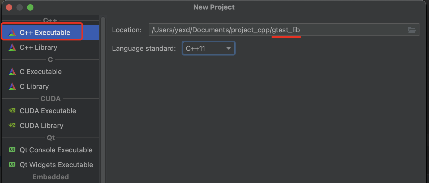Click the CMake icon beside C Library

point(12,86)
